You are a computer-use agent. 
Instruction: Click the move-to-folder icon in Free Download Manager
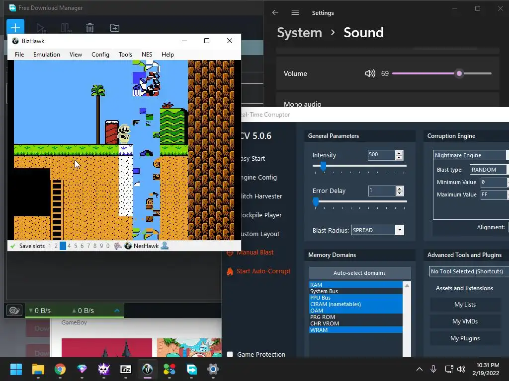[115, 28]
